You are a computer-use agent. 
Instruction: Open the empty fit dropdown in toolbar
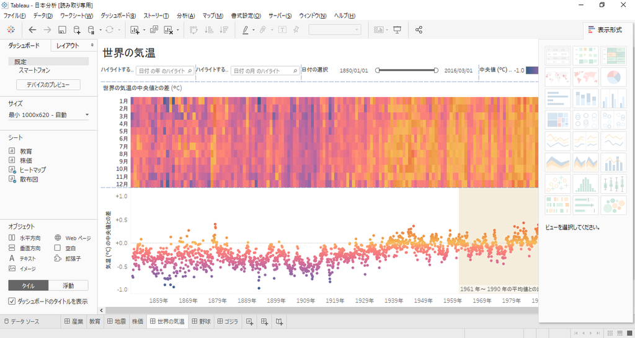(x=335, y=30)
